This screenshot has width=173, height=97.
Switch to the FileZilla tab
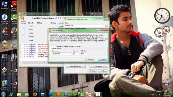pos(65,46)
